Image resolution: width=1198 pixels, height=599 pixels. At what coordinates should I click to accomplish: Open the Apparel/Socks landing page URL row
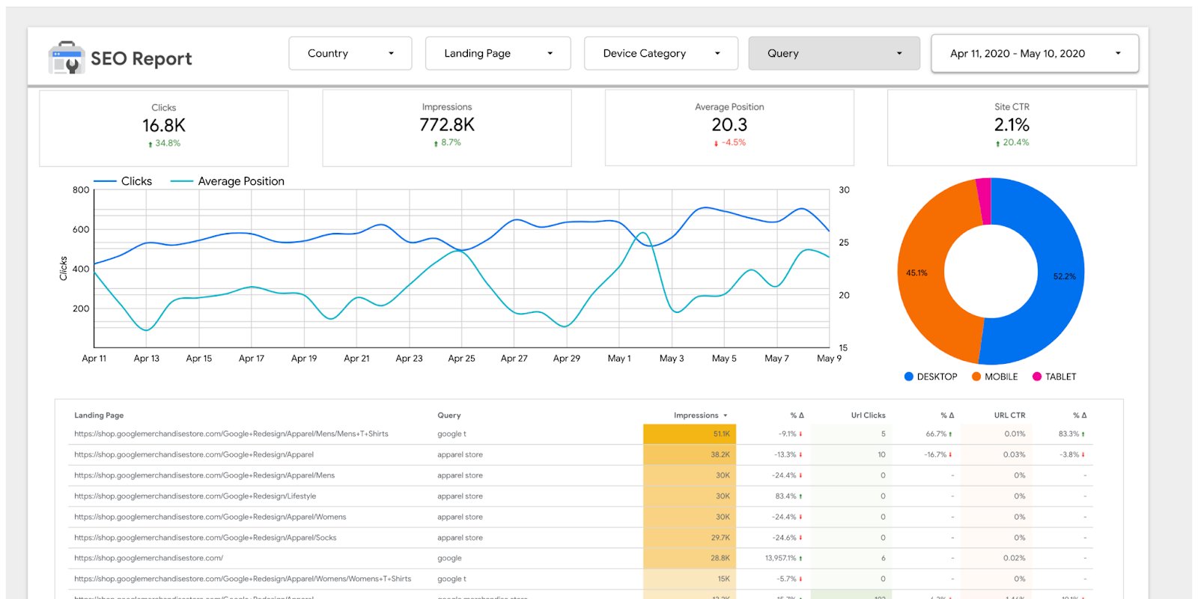pyautogui.click(x=205, y=538)
